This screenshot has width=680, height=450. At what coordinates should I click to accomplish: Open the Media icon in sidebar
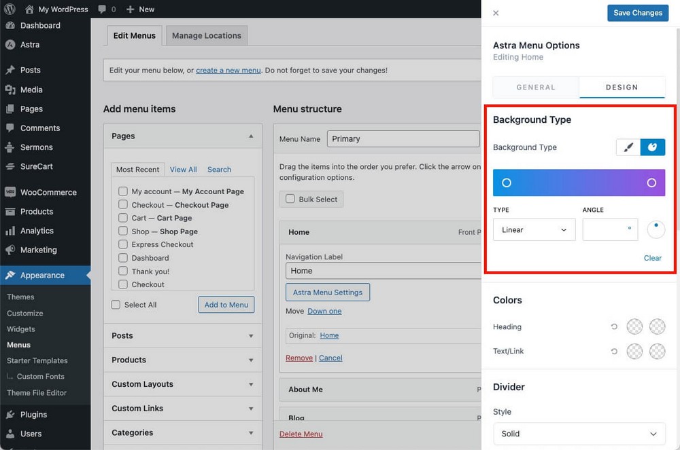10,90
